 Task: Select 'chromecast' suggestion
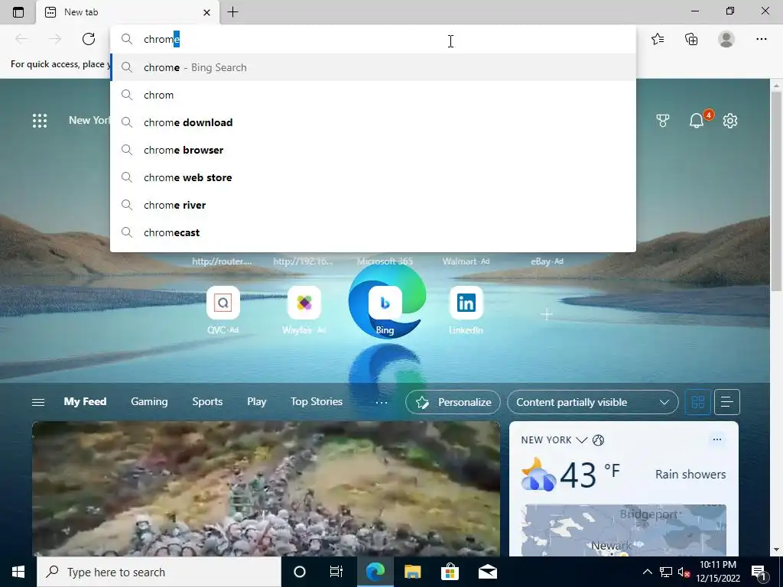(372, 232)
